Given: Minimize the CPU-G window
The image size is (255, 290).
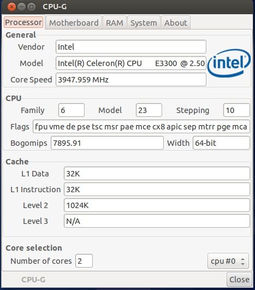Looking at the screenshot, I should [22, 7].
